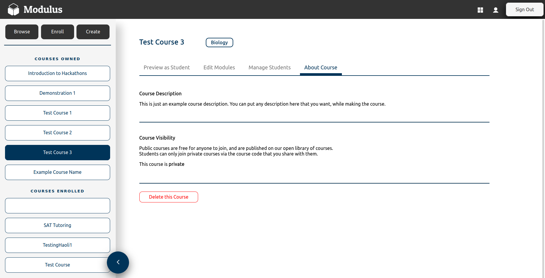Click the COURSES ENROLLED section label
The height and width of the screenshot is (278, 545).
[57, 191]
